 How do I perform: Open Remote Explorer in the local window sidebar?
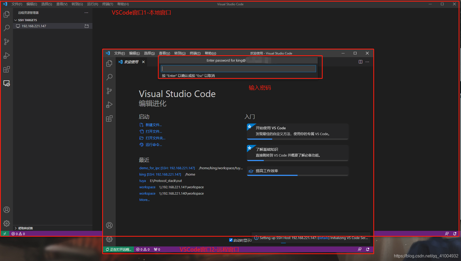pyautogui.click(x=7, y=83)
